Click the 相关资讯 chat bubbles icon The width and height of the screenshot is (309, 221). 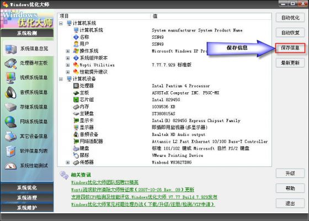[64, 175]
